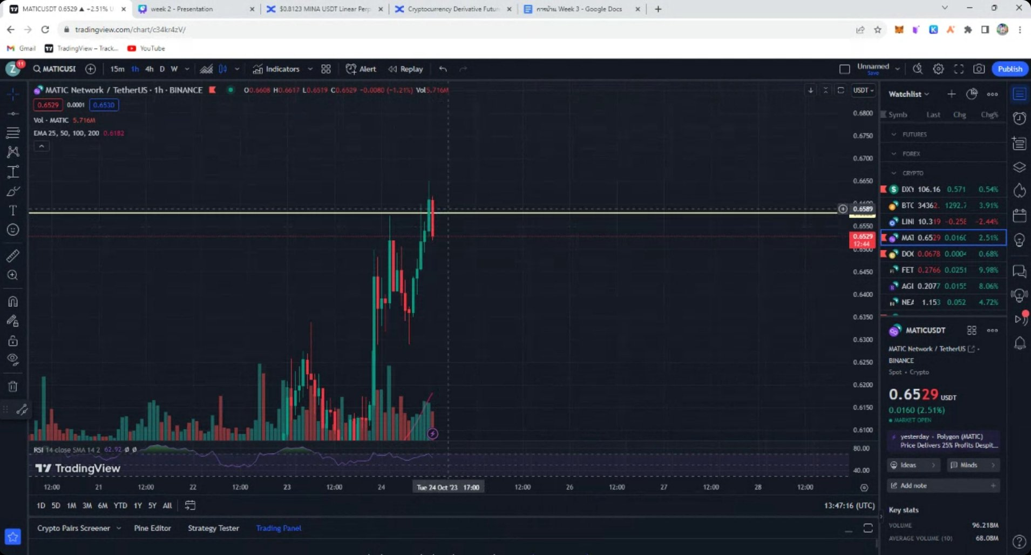Open the Trading Panel tab
The image size is (1031, 555).
tap(279, 528)
